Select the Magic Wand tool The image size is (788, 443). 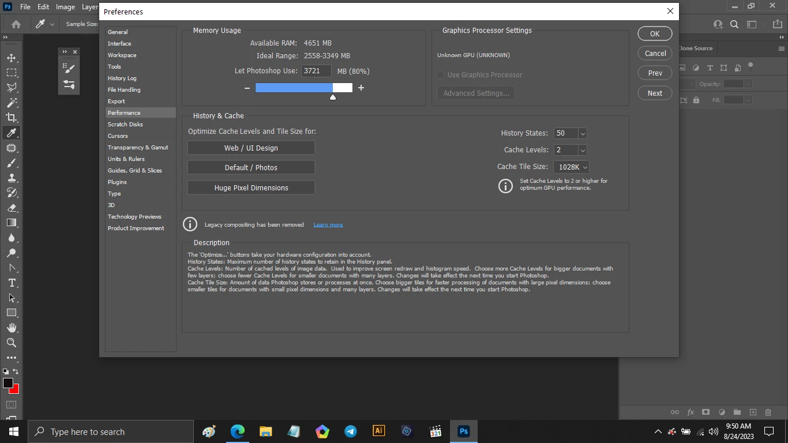(x=12, y=103)
